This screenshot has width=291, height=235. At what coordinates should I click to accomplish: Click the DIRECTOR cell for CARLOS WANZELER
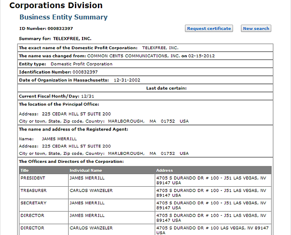(x=44, y=230)
